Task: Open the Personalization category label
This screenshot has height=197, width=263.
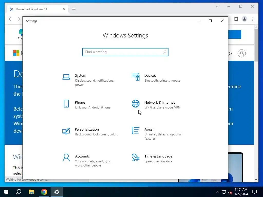Action: (87, 129)
